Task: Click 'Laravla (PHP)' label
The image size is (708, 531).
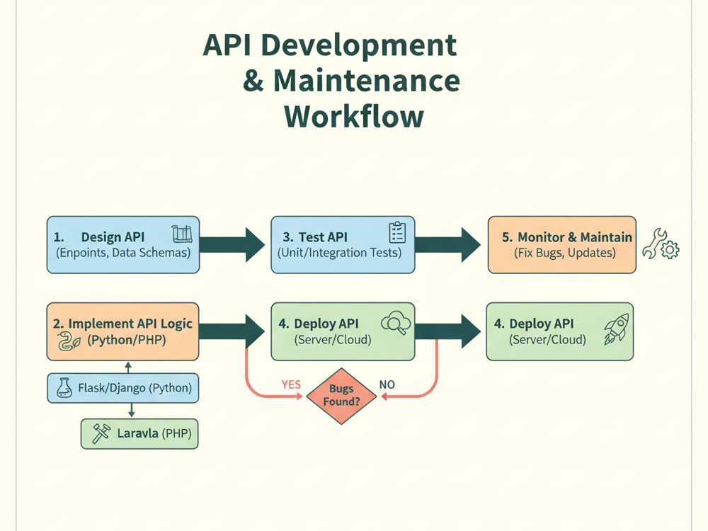Action: (154, 433)
